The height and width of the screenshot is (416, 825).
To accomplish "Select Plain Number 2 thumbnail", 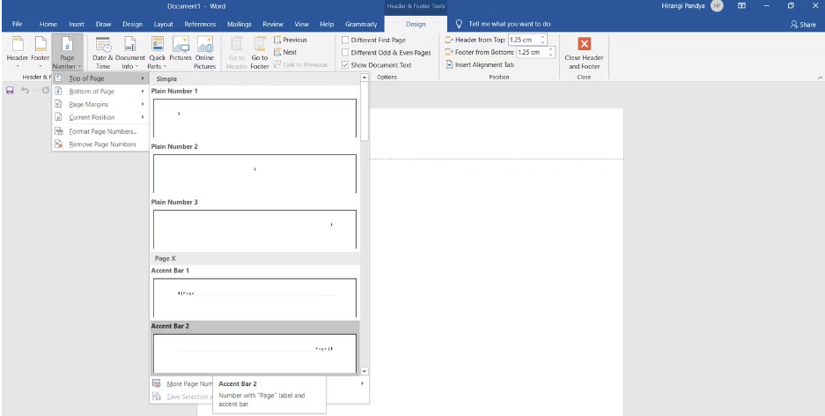I will point(254,174).
